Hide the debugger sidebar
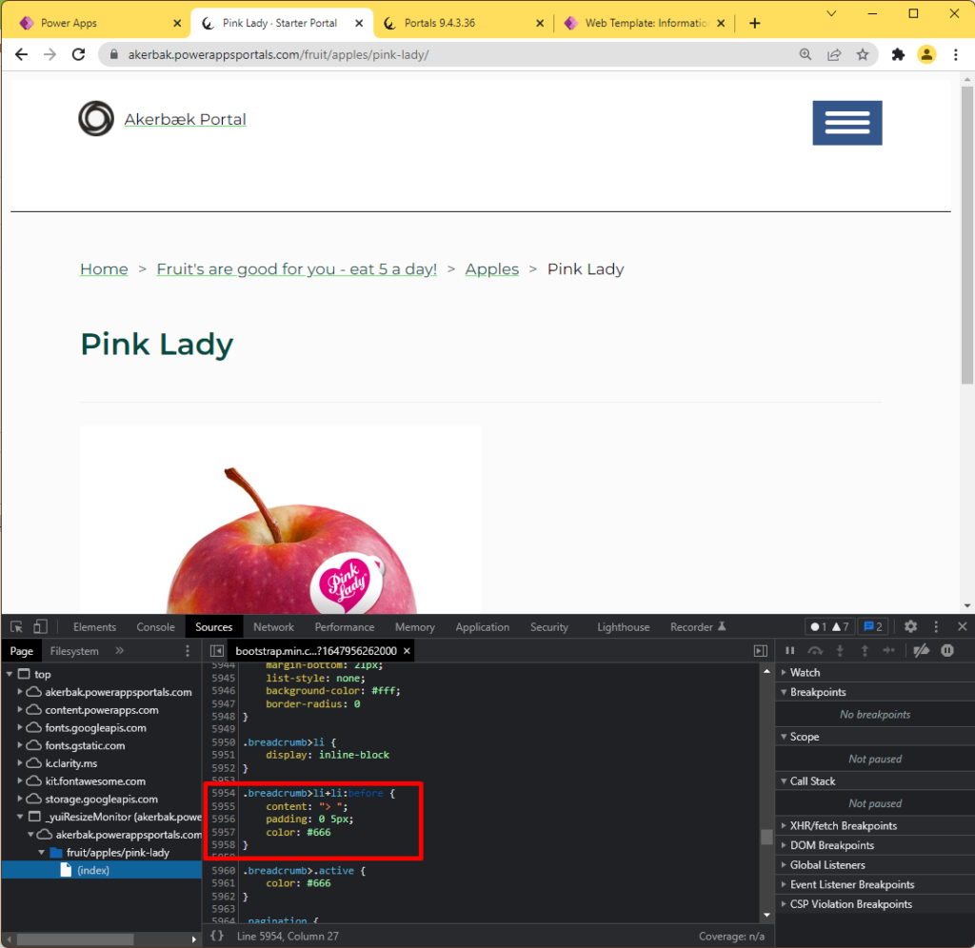 pyautogui.click(x=761, y=651)
